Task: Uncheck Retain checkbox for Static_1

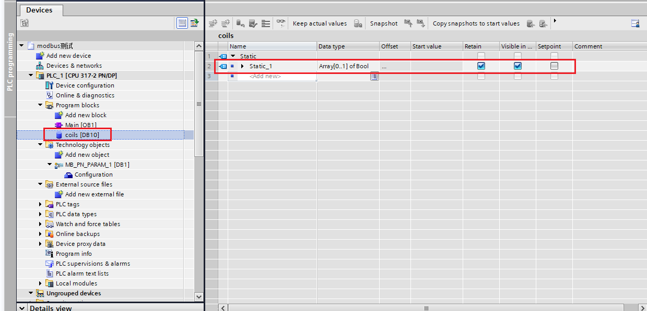Action: (x=481, y=66)
